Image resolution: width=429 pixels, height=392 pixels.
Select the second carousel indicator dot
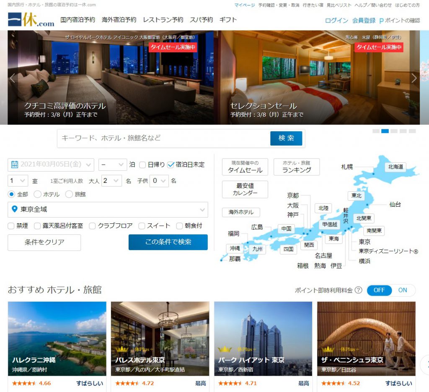[x=385, y=131]
